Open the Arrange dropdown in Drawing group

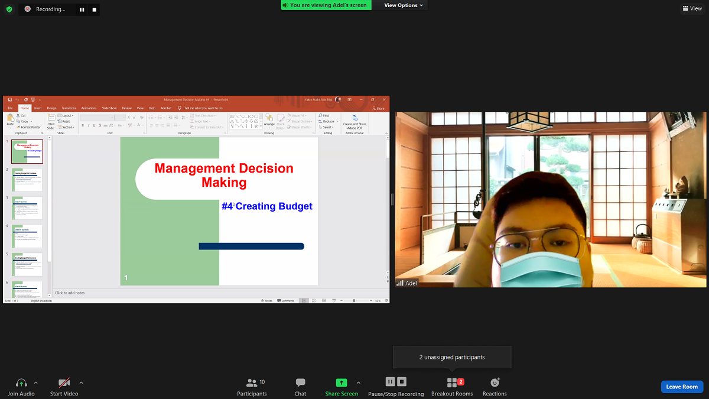click(x=269, y=121)
